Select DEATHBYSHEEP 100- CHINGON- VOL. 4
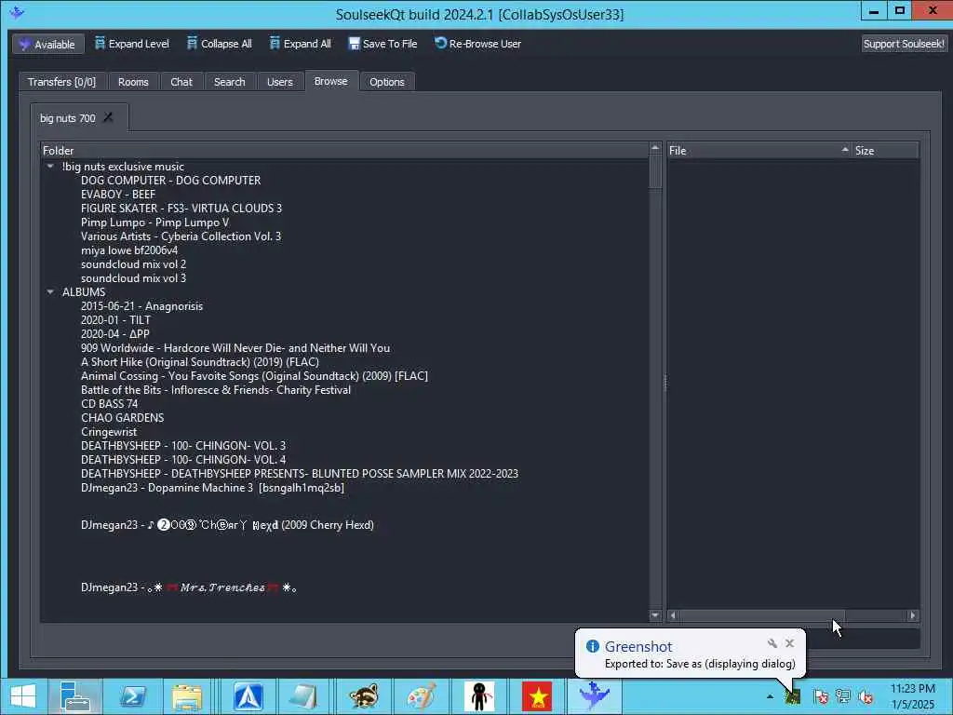This screenshot has height=715, width=953. tap(183, 460)
